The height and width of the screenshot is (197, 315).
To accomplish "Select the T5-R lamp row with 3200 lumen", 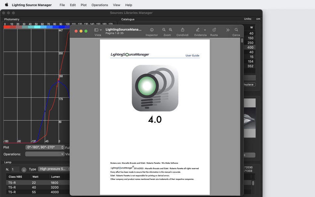I will pyautogui.click(x=38, y=187).
